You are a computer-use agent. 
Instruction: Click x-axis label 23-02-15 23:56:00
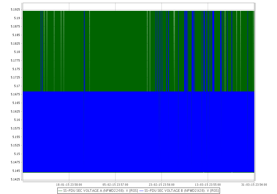click(161, 185)
